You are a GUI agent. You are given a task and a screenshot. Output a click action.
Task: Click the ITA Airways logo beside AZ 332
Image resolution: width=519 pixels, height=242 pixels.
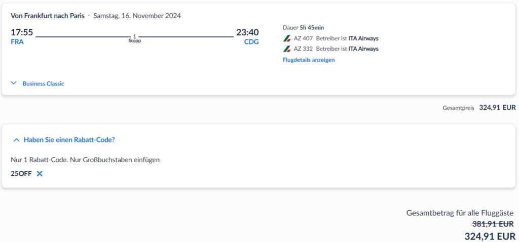click(287, 49)
